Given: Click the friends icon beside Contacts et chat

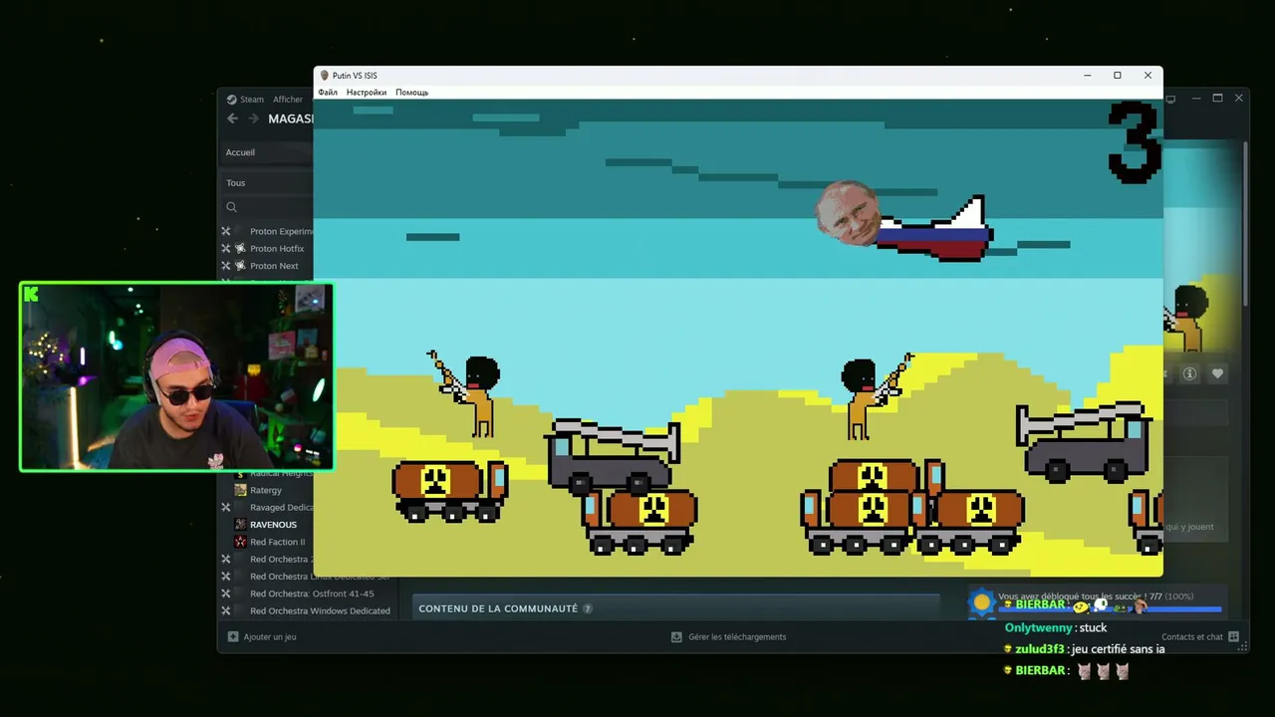Looking at the screenshot, I should click(x=1233, y=636).
